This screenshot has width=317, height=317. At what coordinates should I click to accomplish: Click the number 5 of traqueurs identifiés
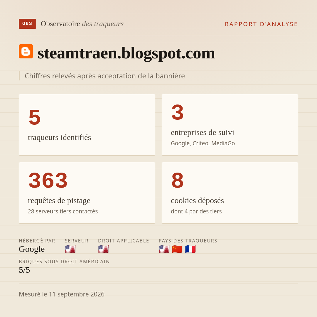(x=35, y=117)
